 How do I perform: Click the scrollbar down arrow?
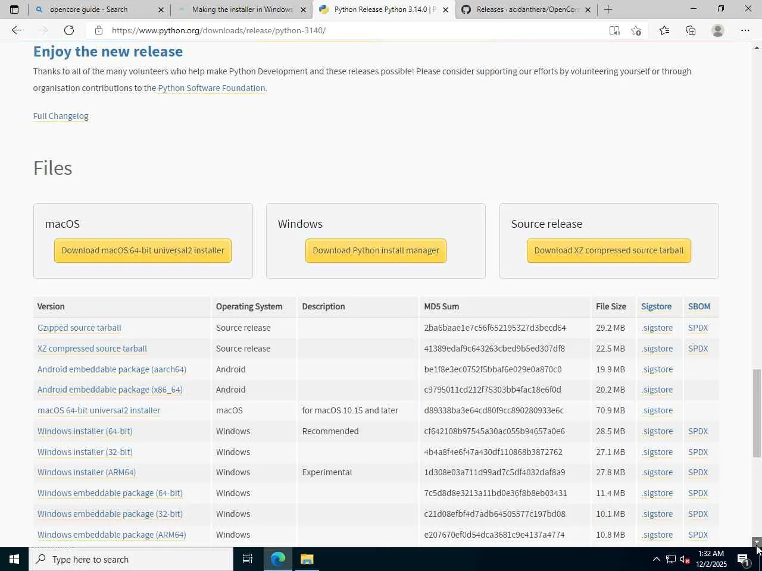[x=757, y=542]
